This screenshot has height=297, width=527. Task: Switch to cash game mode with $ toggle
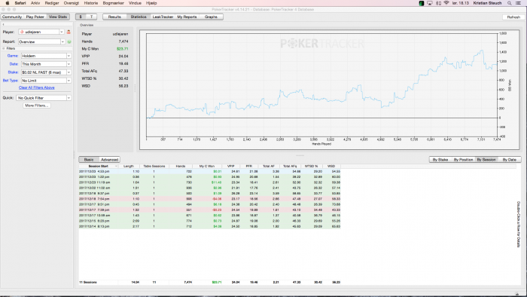(x=81, y=17)
